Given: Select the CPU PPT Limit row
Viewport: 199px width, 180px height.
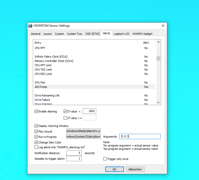Looking at the screenshot, I should [x=95, y=65].
